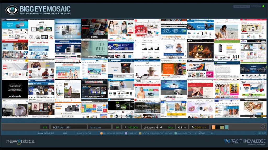268x150 pixels.
Task: Open the staples thumbnail
Action: click(15, 69)
